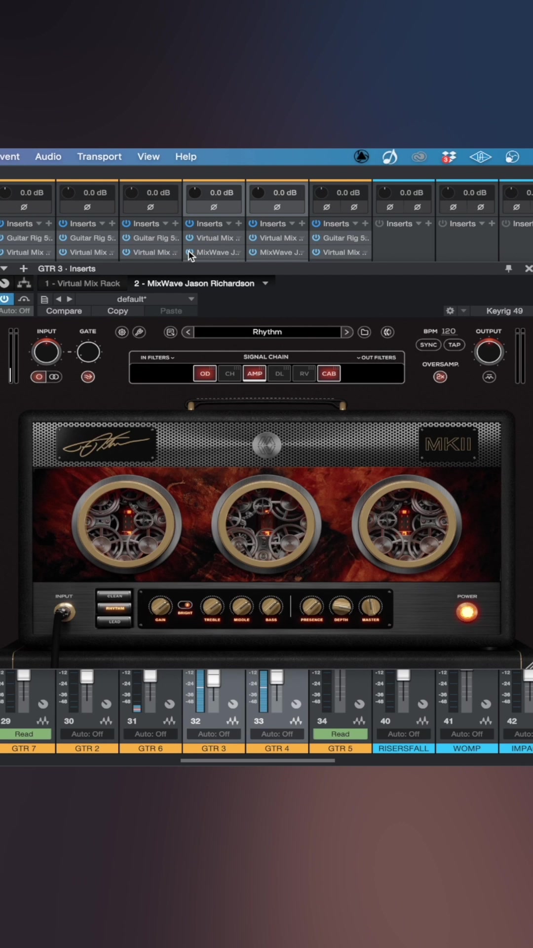Toggle the OD block in signal chain
This screenshot has width=533, height=948.
(205, 374)
